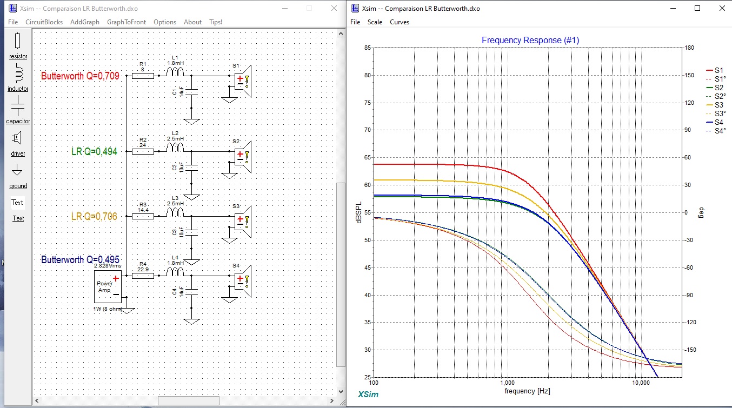Click the red Butterworth Q=0,709 label
The width and height of the screenshot is (732, 408).
pos(80,76)
